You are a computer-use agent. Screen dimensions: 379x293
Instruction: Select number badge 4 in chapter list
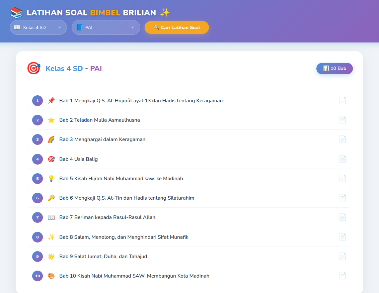pos(37,159)
